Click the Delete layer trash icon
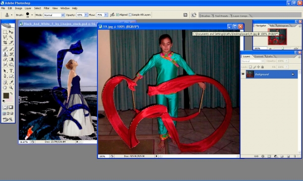 (x=295, y=156)
